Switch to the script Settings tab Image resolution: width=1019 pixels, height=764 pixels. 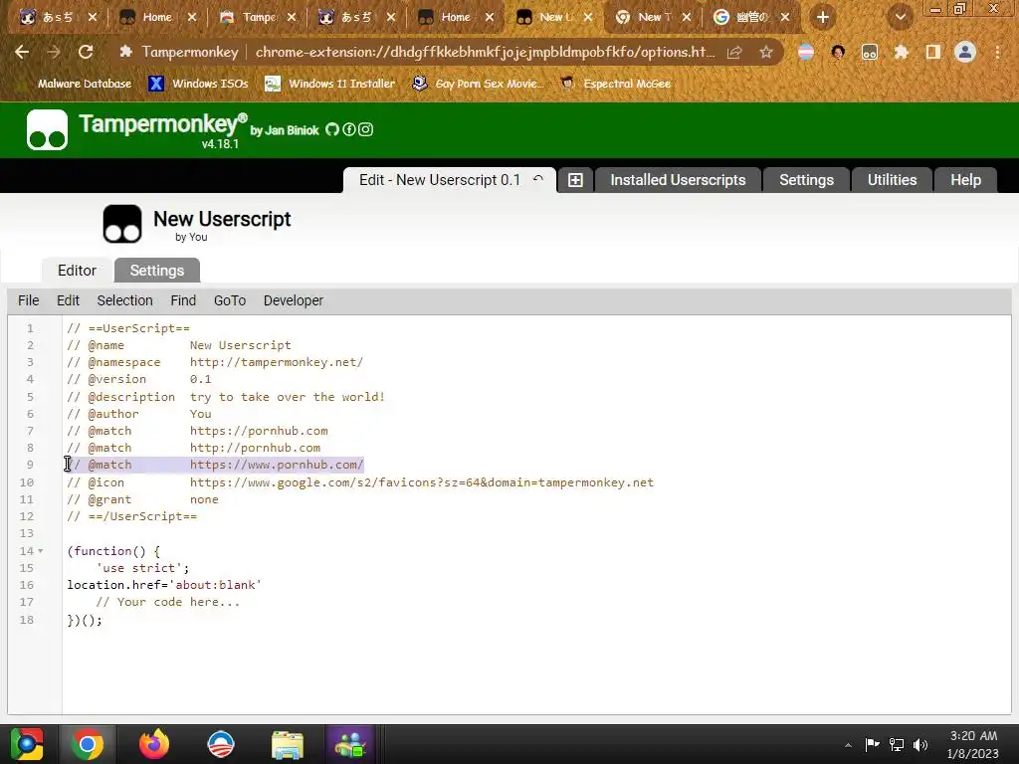[156, 271]
